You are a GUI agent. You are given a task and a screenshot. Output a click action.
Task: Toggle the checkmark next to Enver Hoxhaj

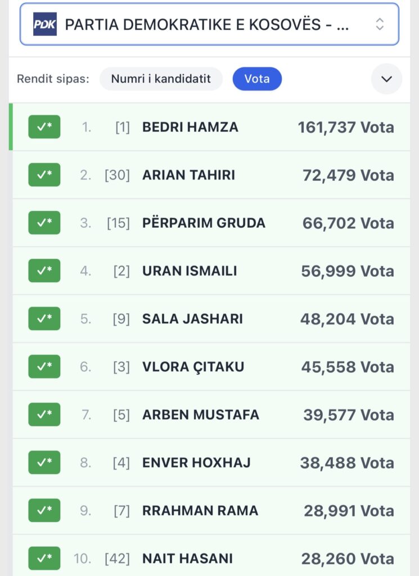44,462
